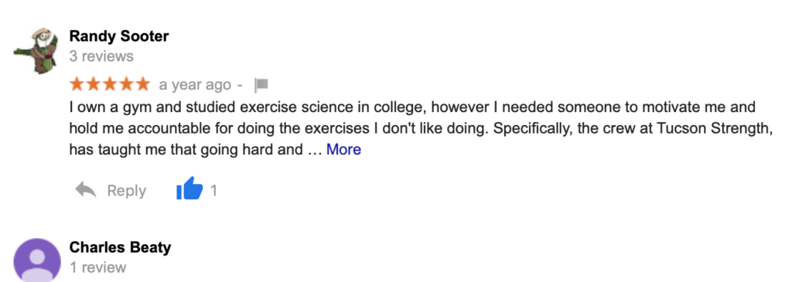Click Charles Beaty's purple profile avatar

tap(36, 260)
